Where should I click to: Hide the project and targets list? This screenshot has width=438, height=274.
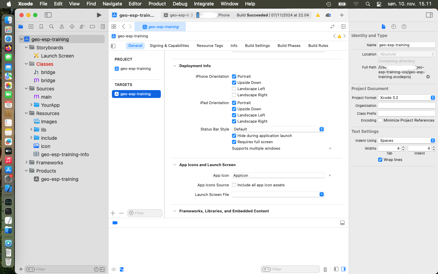113,46
